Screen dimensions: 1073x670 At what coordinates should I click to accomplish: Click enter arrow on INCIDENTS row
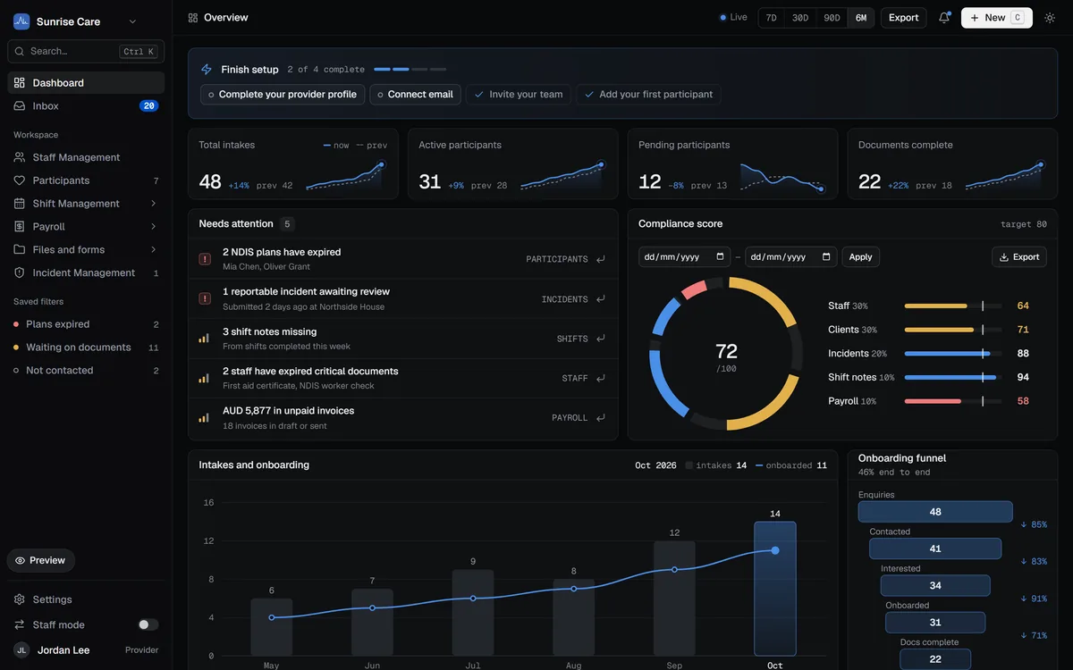(601, 299)
